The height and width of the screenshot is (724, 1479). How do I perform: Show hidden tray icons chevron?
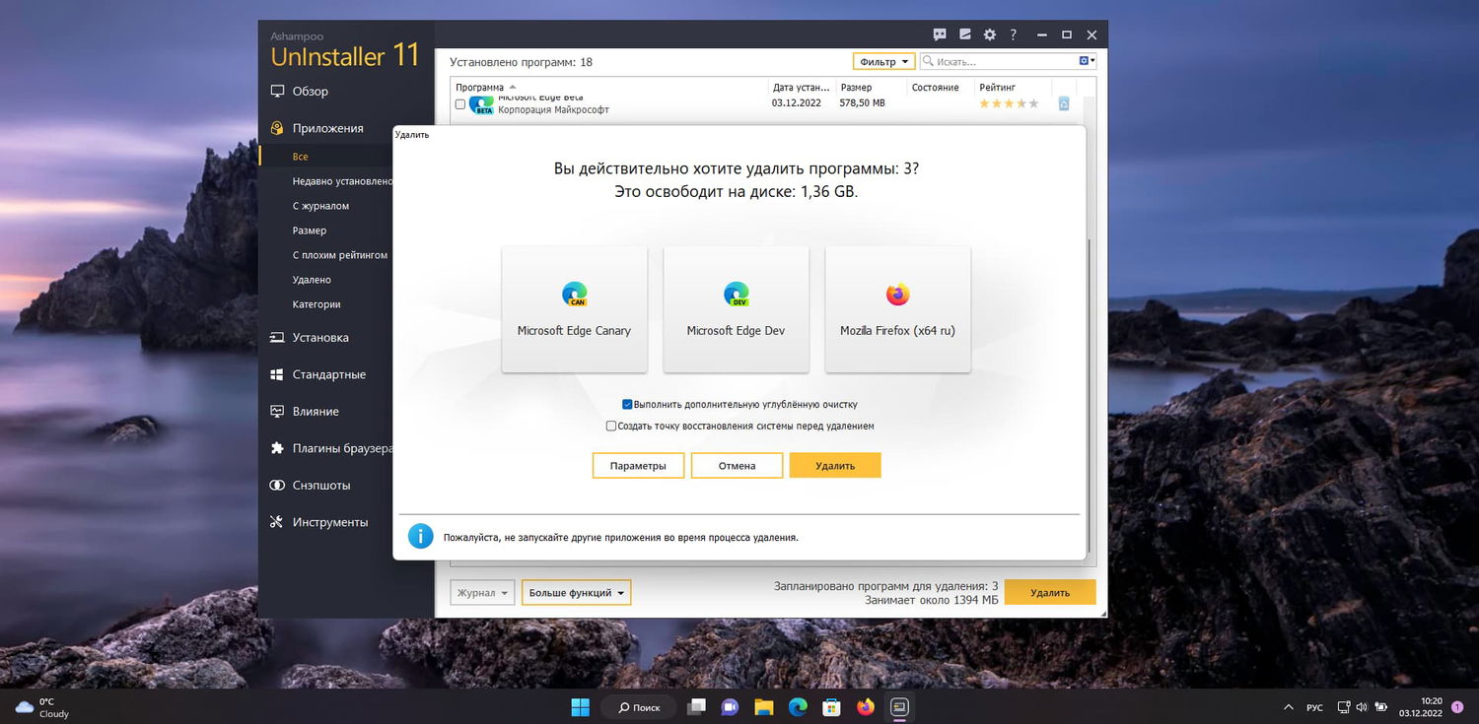tap(1288, 707)
